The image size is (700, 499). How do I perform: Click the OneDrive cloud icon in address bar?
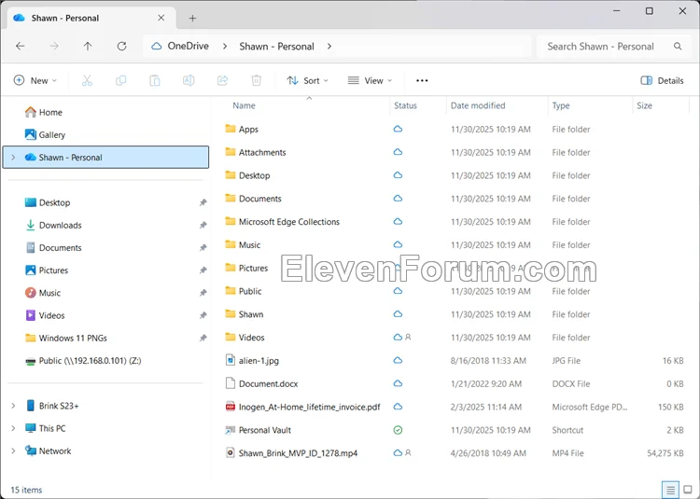click(157, 46)
